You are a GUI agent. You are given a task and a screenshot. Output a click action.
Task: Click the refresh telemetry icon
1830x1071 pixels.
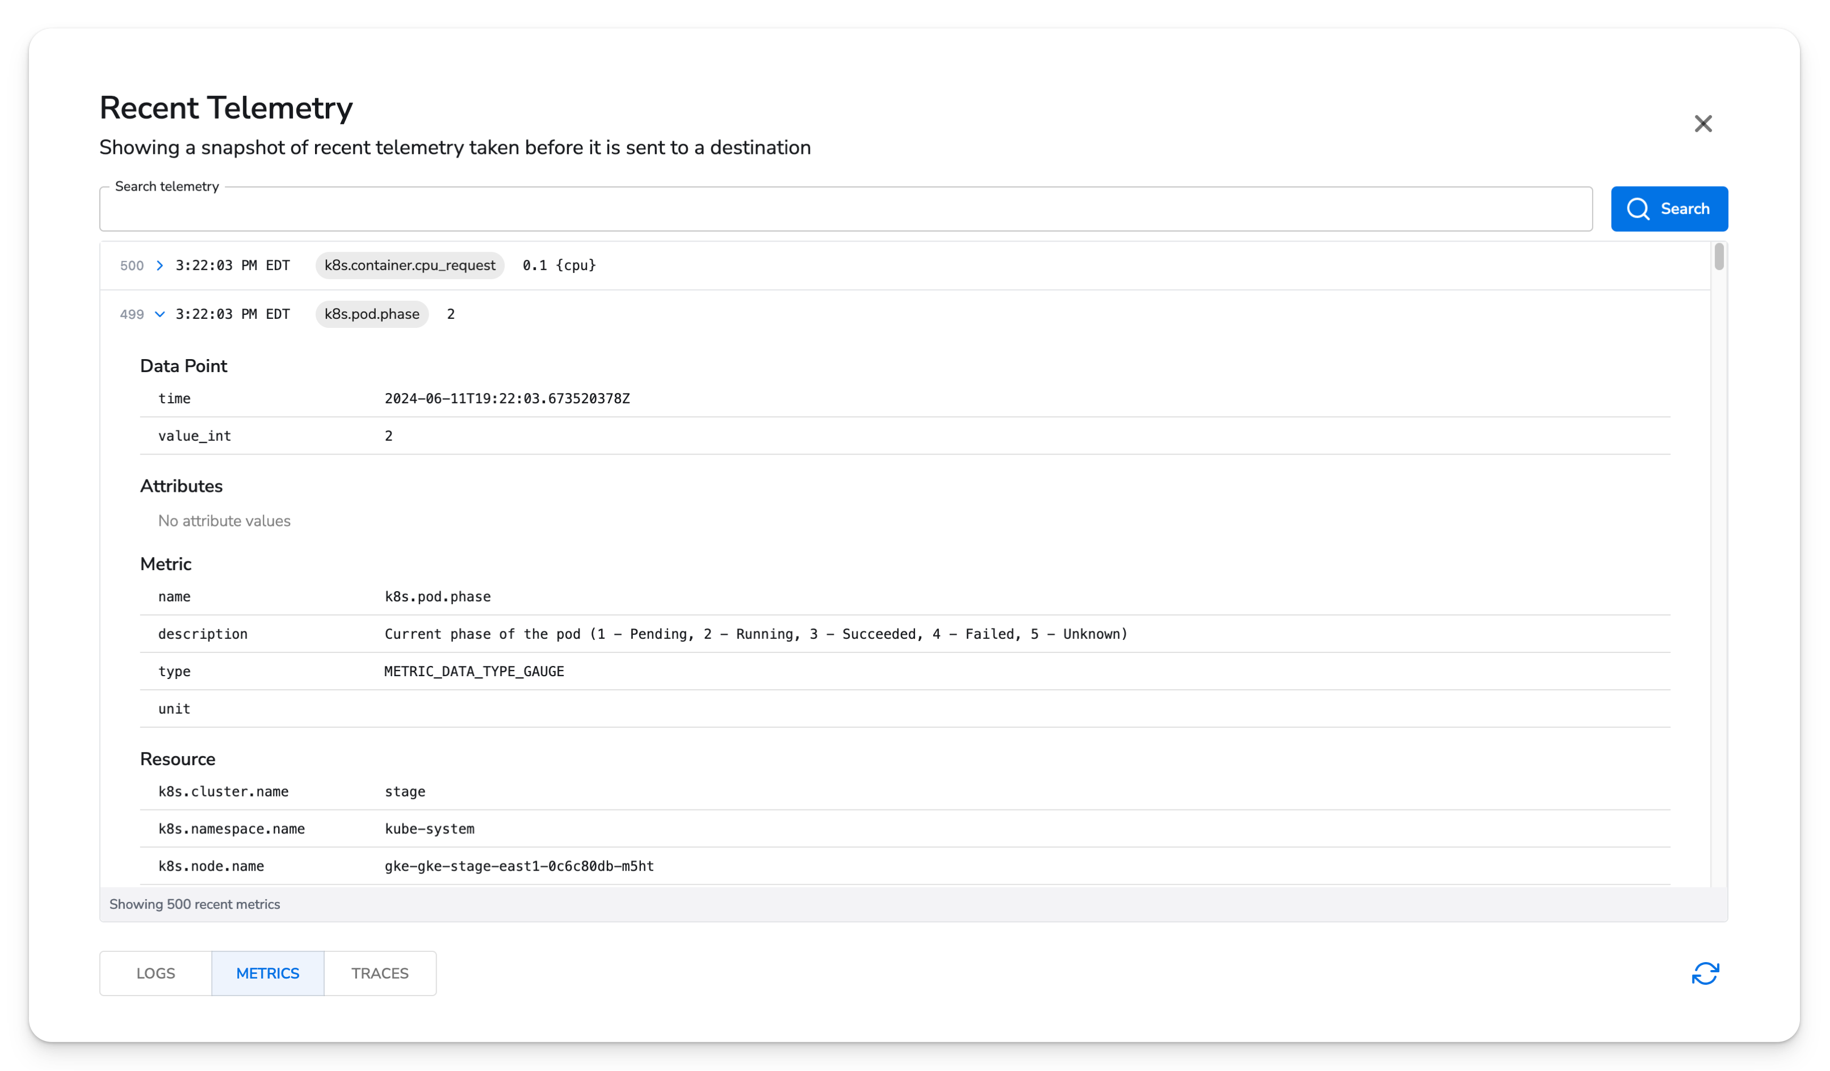[x=1705, y=973]
